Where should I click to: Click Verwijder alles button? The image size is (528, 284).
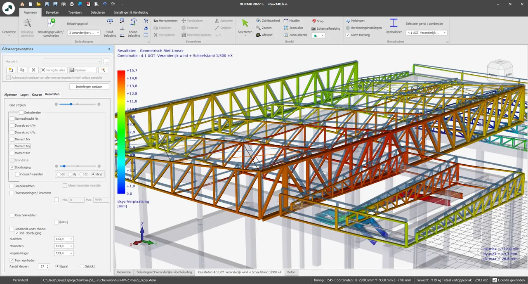pyautogui.click(x=54, y=70)
